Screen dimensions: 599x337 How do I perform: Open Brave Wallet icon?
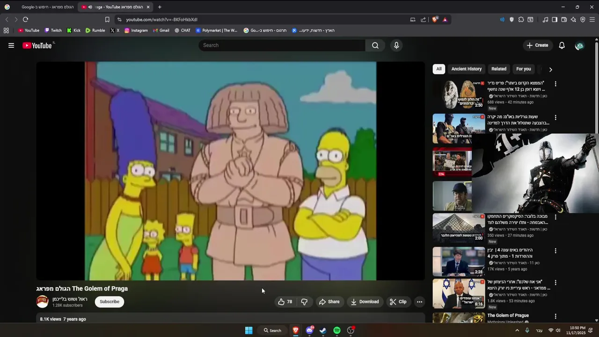pos(564,20)
